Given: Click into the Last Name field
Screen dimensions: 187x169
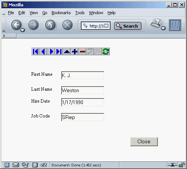Looking at the screenshot, I should pyautogui.click(x=82, y=90).
